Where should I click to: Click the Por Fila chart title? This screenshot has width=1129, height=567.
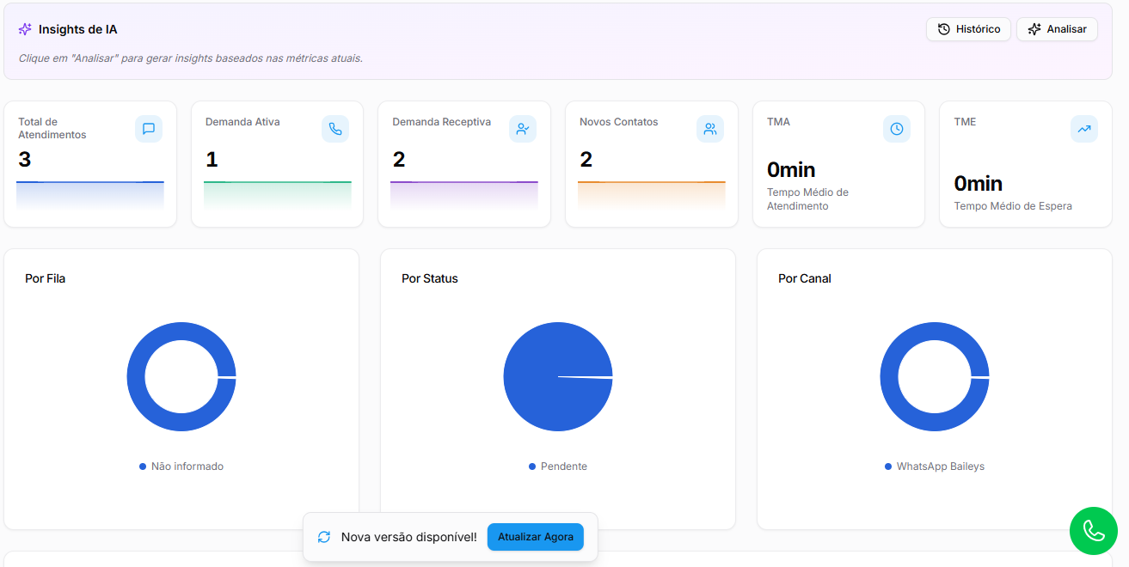pyautogui.click(x=46, y=278)
